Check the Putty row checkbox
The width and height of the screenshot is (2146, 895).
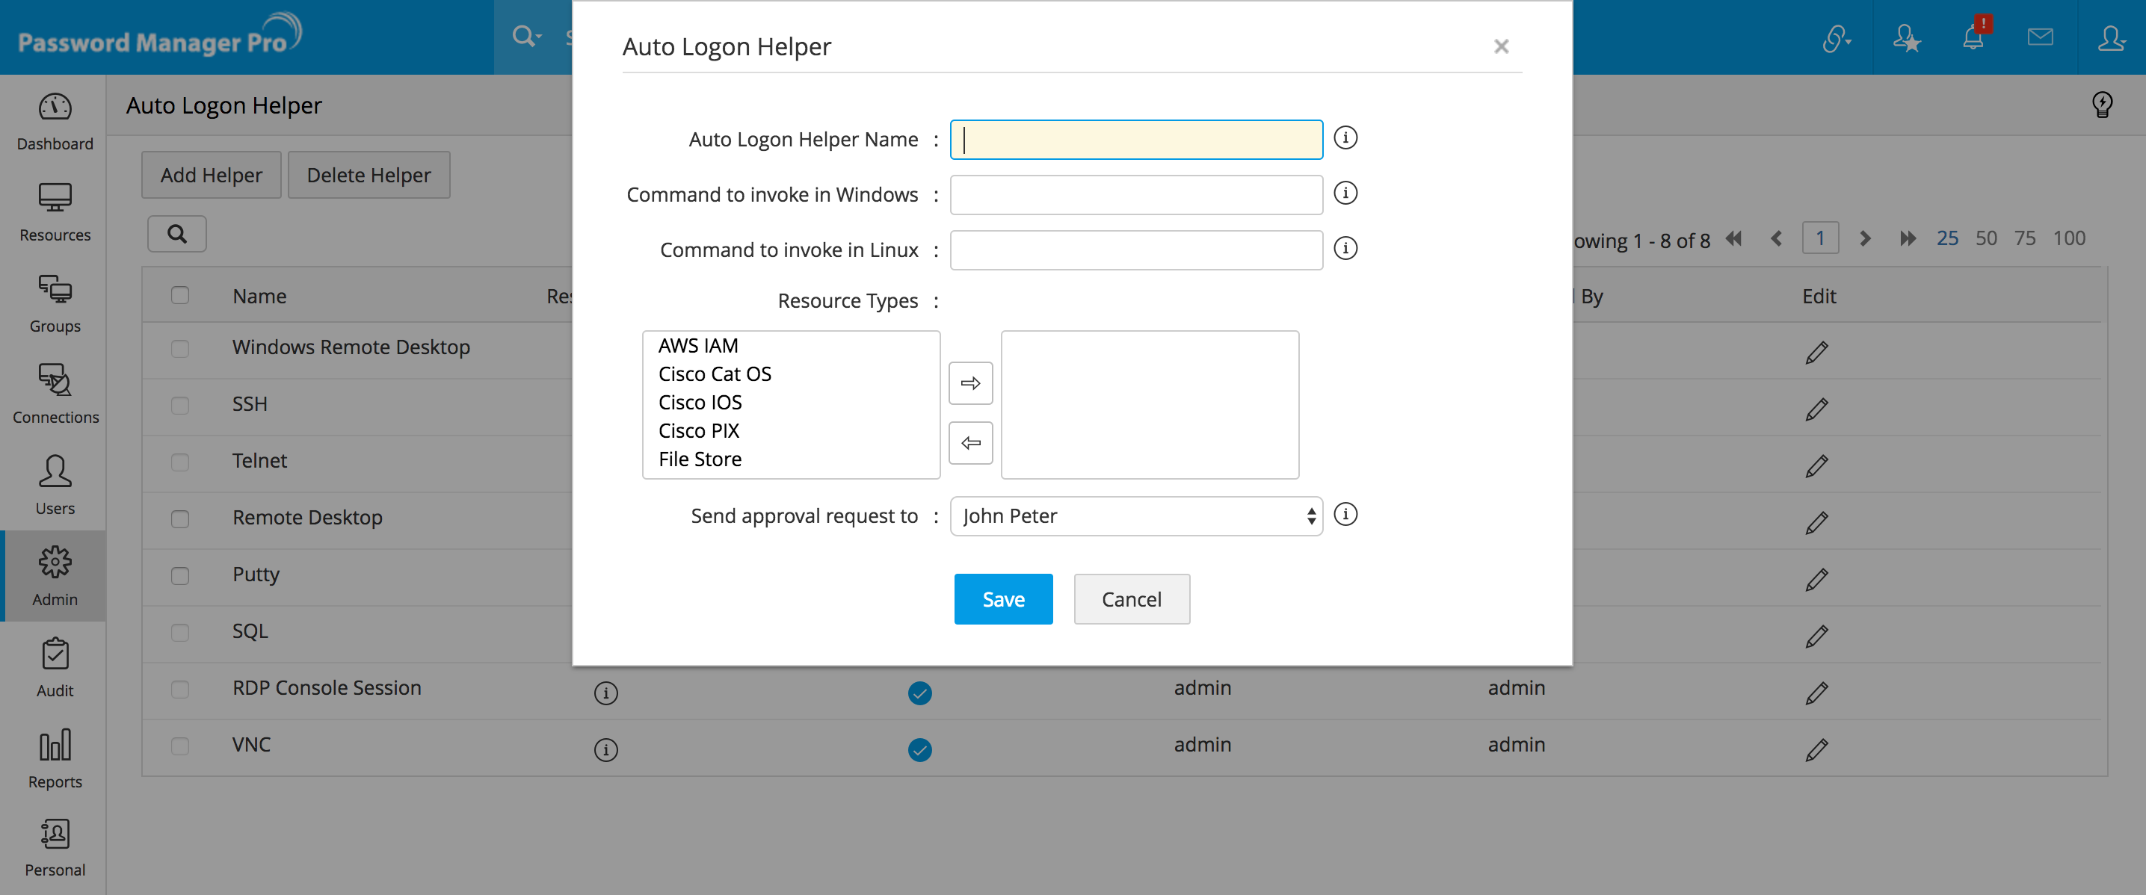click(180, 575)
